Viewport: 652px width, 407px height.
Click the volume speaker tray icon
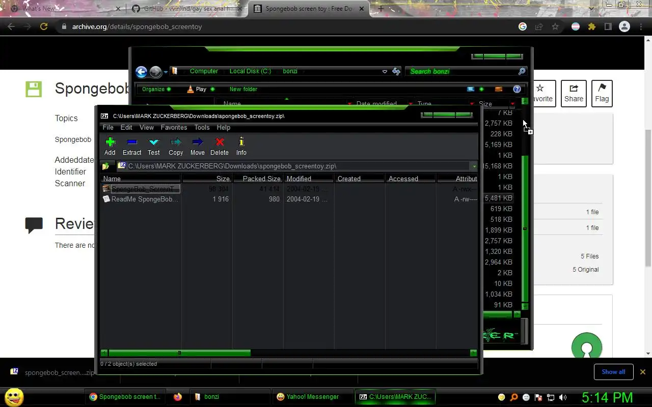(x=563, y=397)
